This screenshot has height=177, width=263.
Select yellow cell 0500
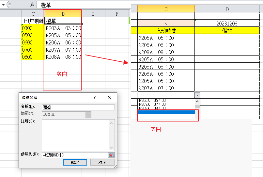33,35
